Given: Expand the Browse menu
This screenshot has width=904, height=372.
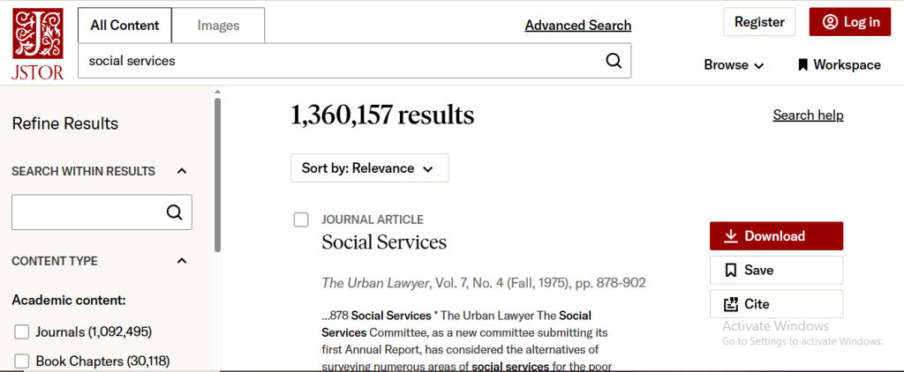Looking at the screenshot, I should [x=734, y=65].
